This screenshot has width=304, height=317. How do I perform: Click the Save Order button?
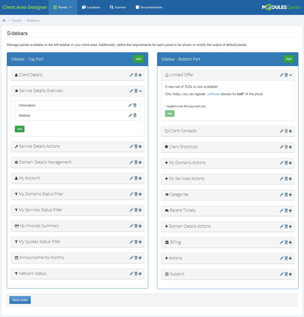click(20, 300)
